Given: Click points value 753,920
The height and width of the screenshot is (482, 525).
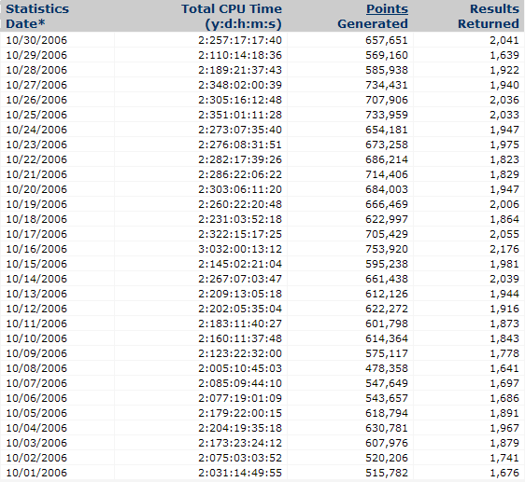Looking at the screenshot, I should point(387,249).
